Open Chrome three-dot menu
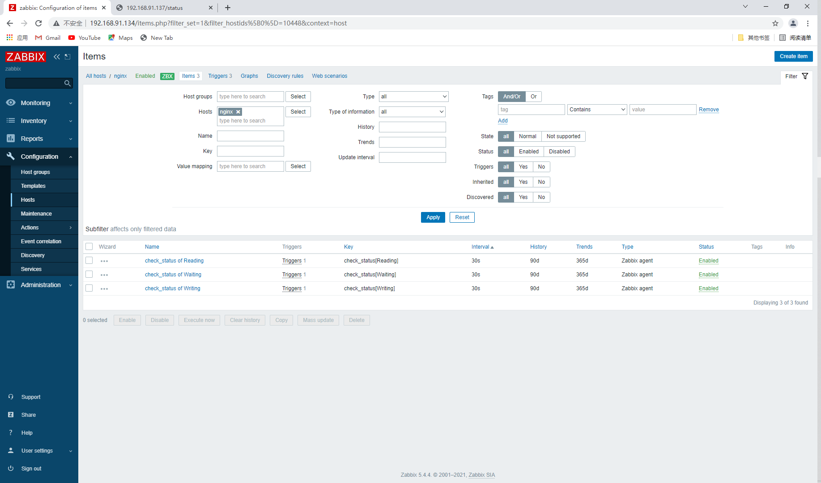821x483 pixels. [x=808, y=23]
